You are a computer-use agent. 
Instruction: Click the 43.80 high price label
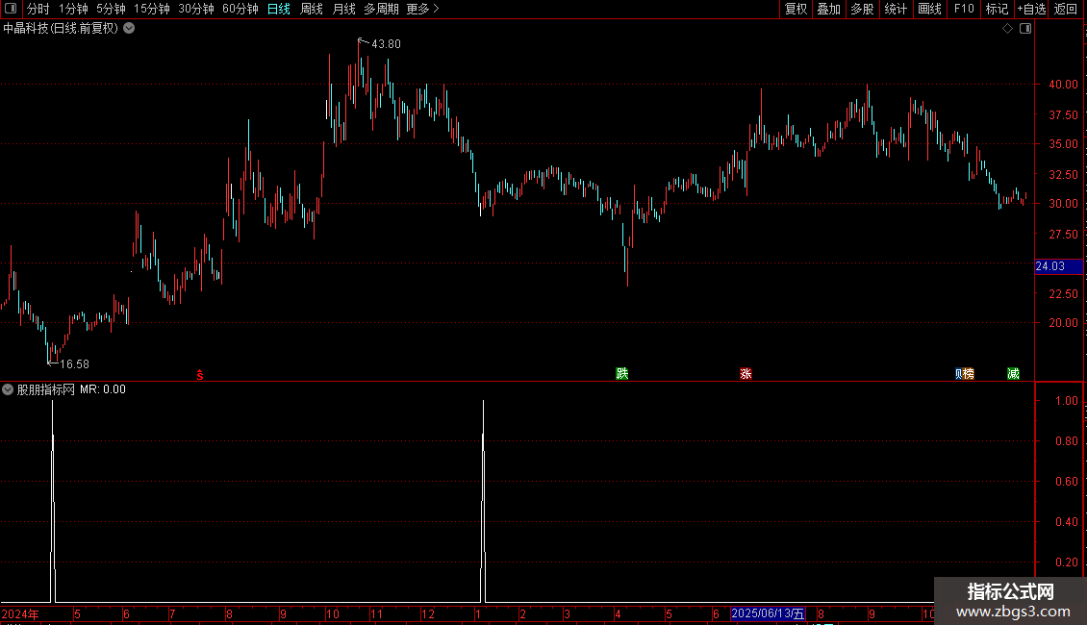point(386,43)
